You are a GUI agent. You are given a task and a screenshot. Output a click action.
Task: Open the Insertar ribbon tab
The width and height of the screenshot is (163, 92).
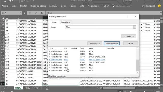point(23,6)
